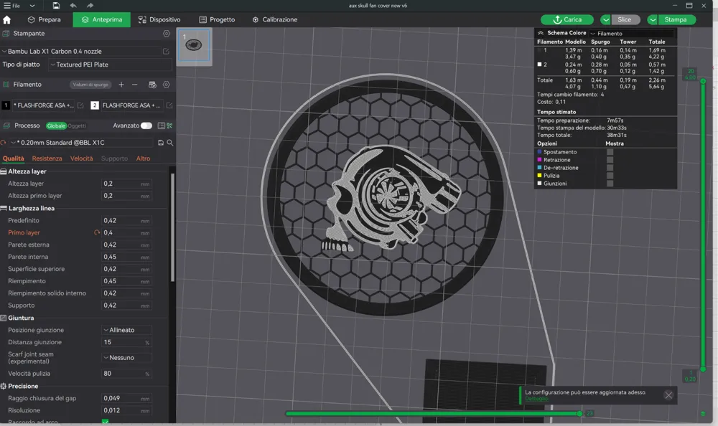Image resolution: width=718 pixels, height=426 pixels.
Task: Open Stampa options dropdown arrow
Action: (x=653, y=19)
